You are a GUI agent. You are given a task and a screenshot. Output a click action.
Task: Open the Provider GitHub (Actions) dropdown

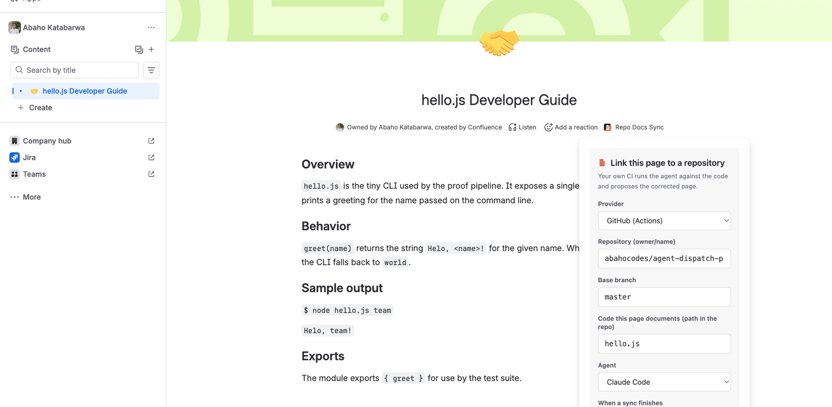tap(664, 221)
